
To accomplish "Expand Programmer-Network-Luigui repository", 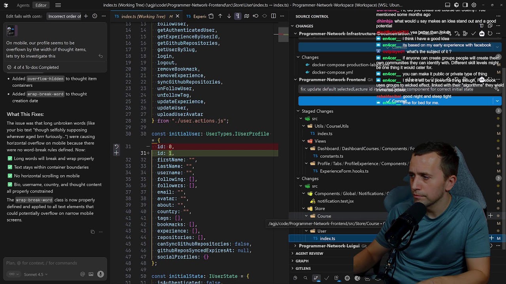I will coord(295,246).
